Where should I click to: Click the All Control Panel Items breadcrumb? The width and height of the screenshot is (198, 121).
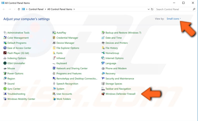pos(60,9)
